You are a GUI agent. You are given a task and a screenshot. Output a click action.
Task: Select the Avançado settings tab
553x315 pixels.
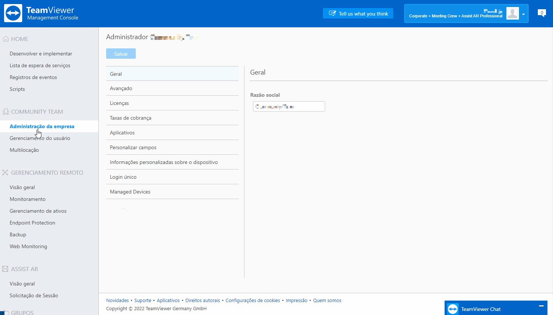click(x=172, y=88)
